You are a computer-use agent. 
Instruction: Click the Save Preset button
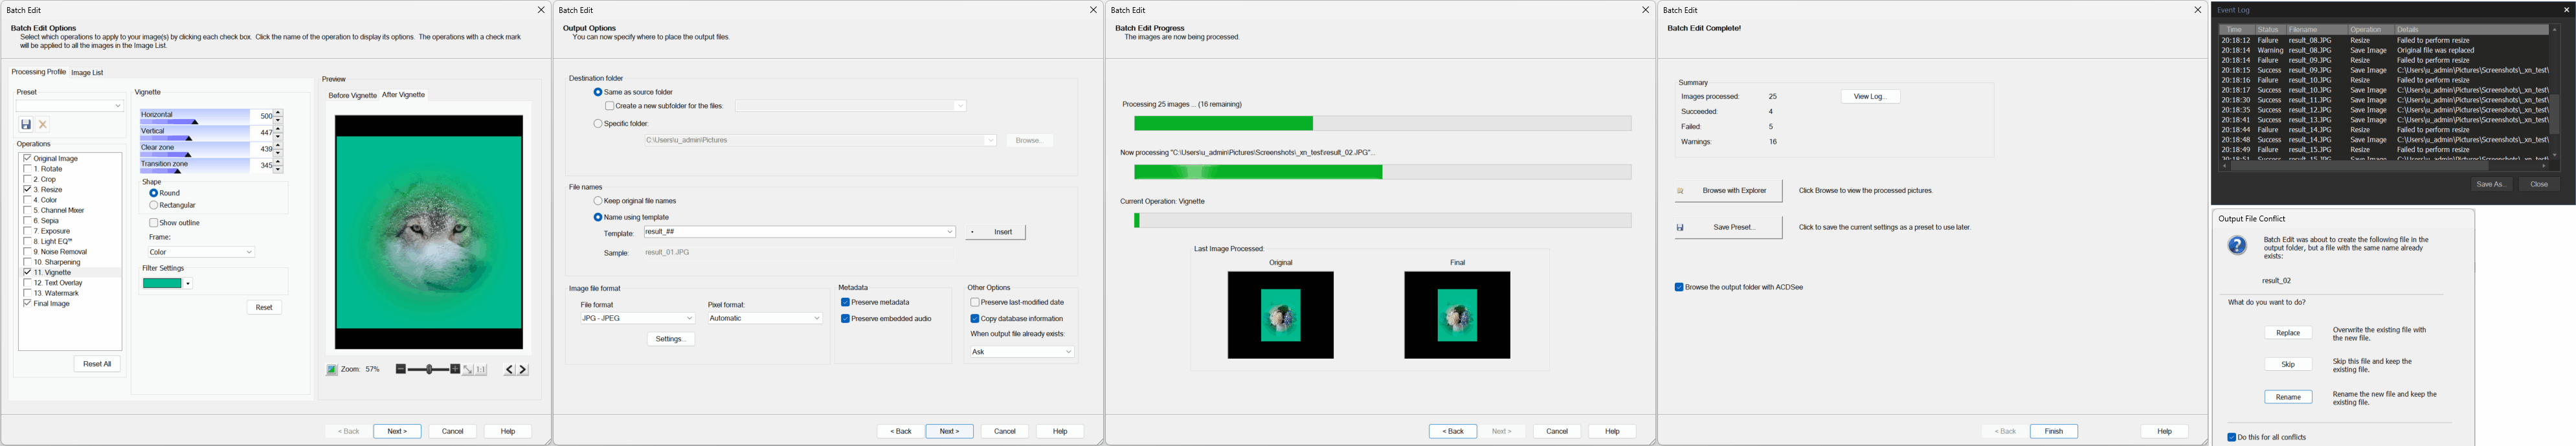coord(1728,228)
